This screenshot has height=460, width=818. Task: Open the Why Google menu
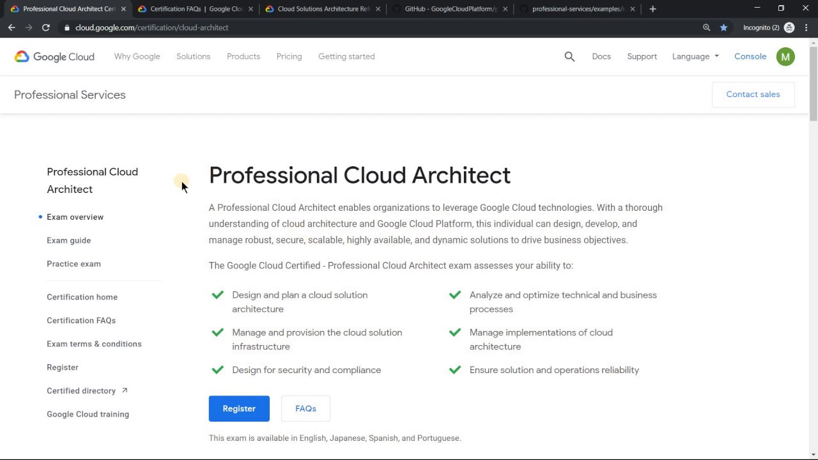(x=137, y=56)
